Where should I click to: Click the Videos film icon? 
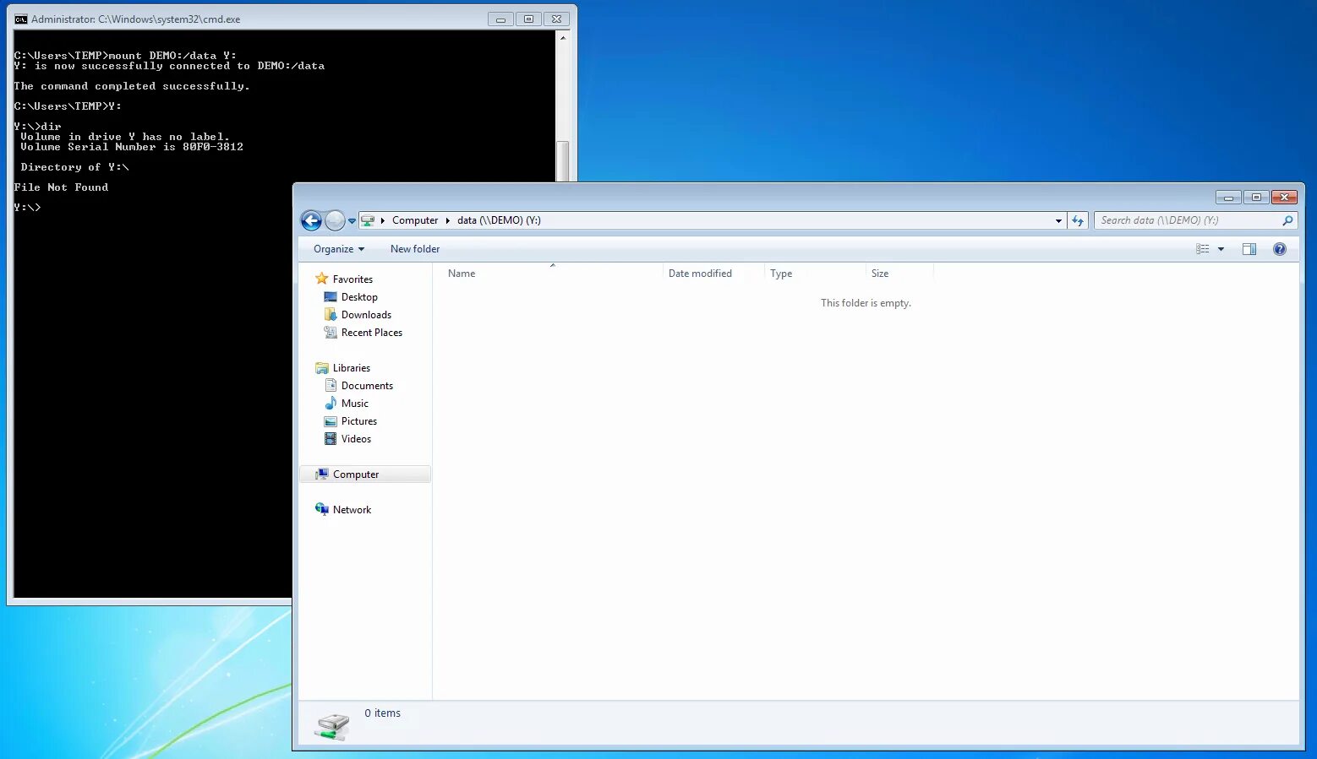coord(331,439)
